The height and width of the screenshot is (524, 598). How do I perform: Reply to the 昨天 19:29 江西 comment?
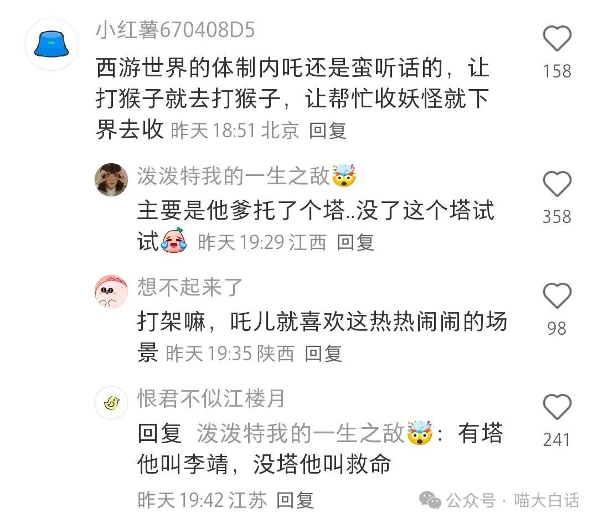coord(355,242)
